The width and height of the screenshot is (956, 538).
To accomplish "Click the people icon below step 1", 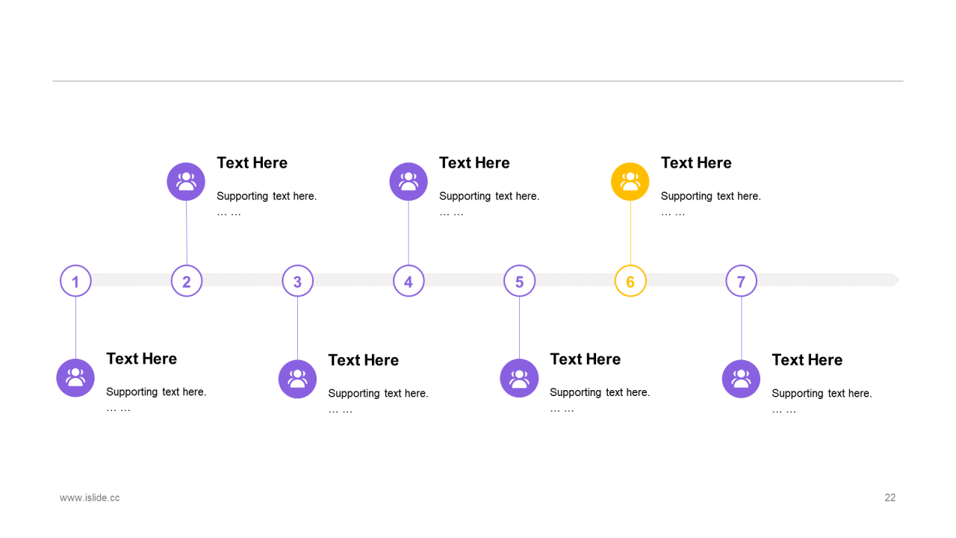I will click(75, 378).
